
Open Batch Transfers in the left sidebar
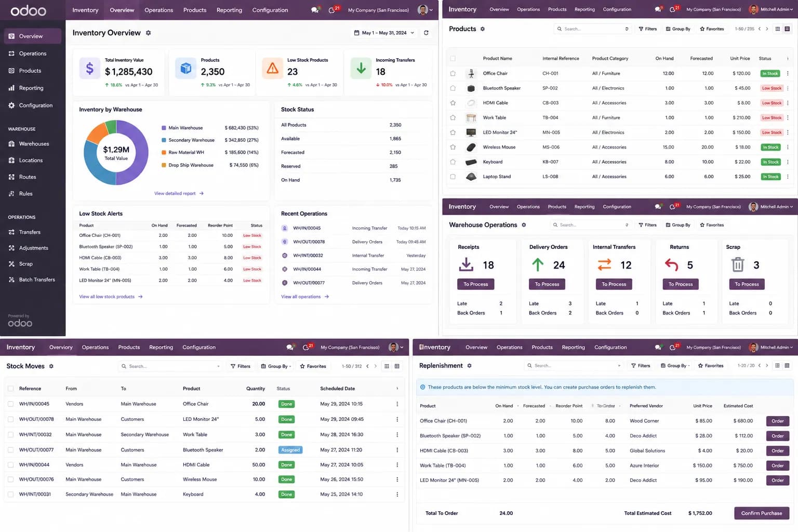tap(33, 280)
